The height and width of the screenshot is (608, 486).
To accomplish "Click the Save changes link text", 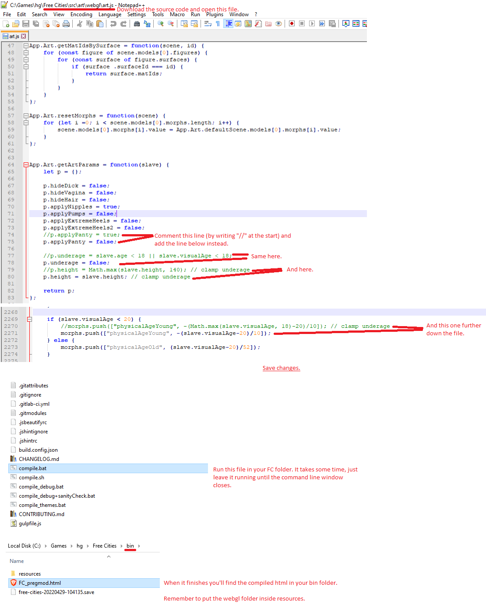I will [x=281, y=368].
